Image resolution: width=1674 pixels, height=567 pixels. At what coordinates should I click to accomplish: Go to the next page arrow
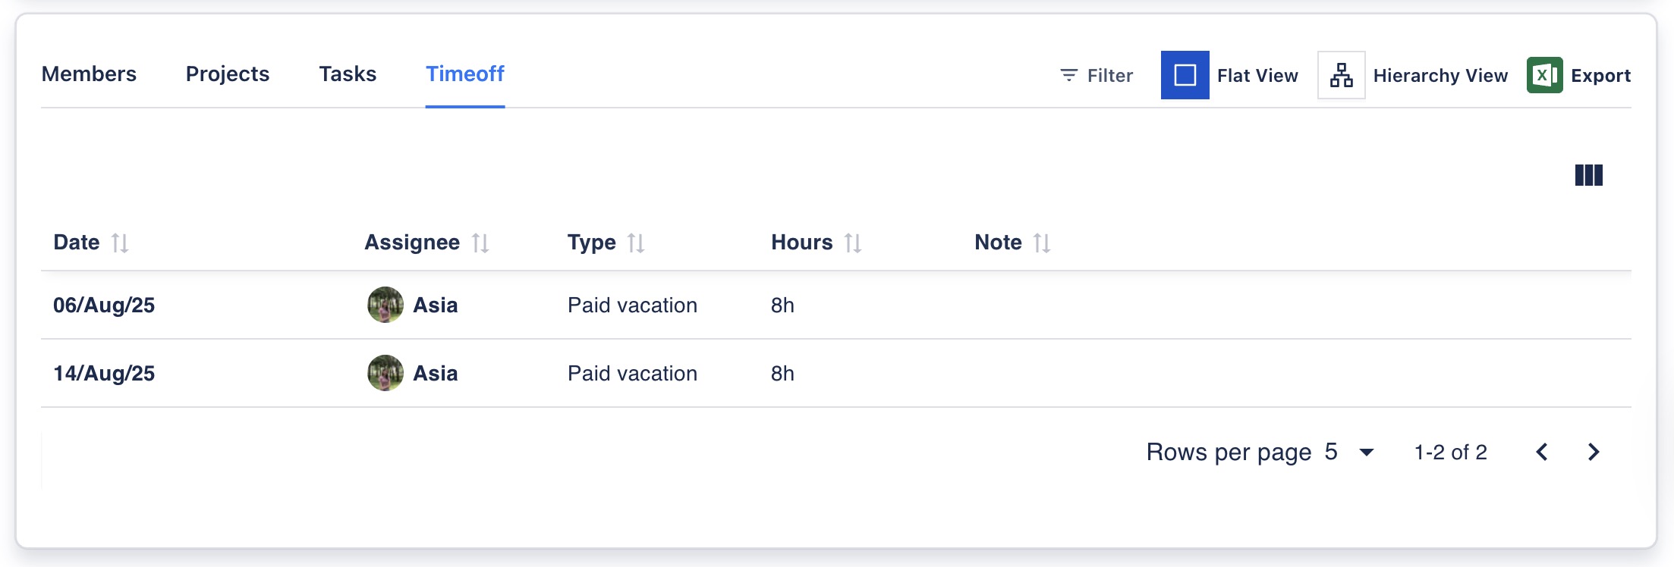click(1594, 453)
